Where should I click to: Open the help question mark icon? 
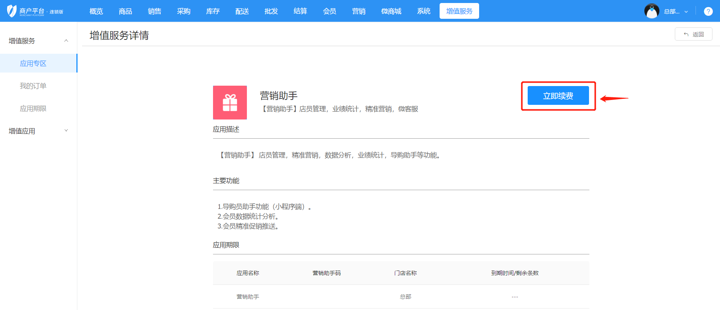(x=708, y=11)
